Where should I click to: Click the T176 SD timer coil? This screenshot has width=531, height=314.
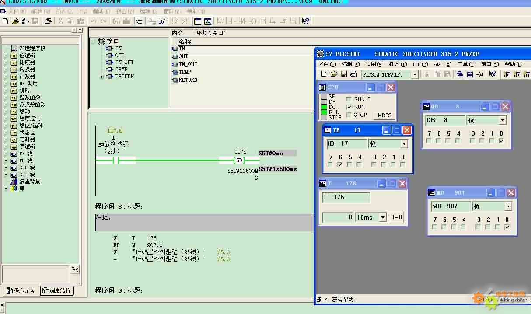239,160
